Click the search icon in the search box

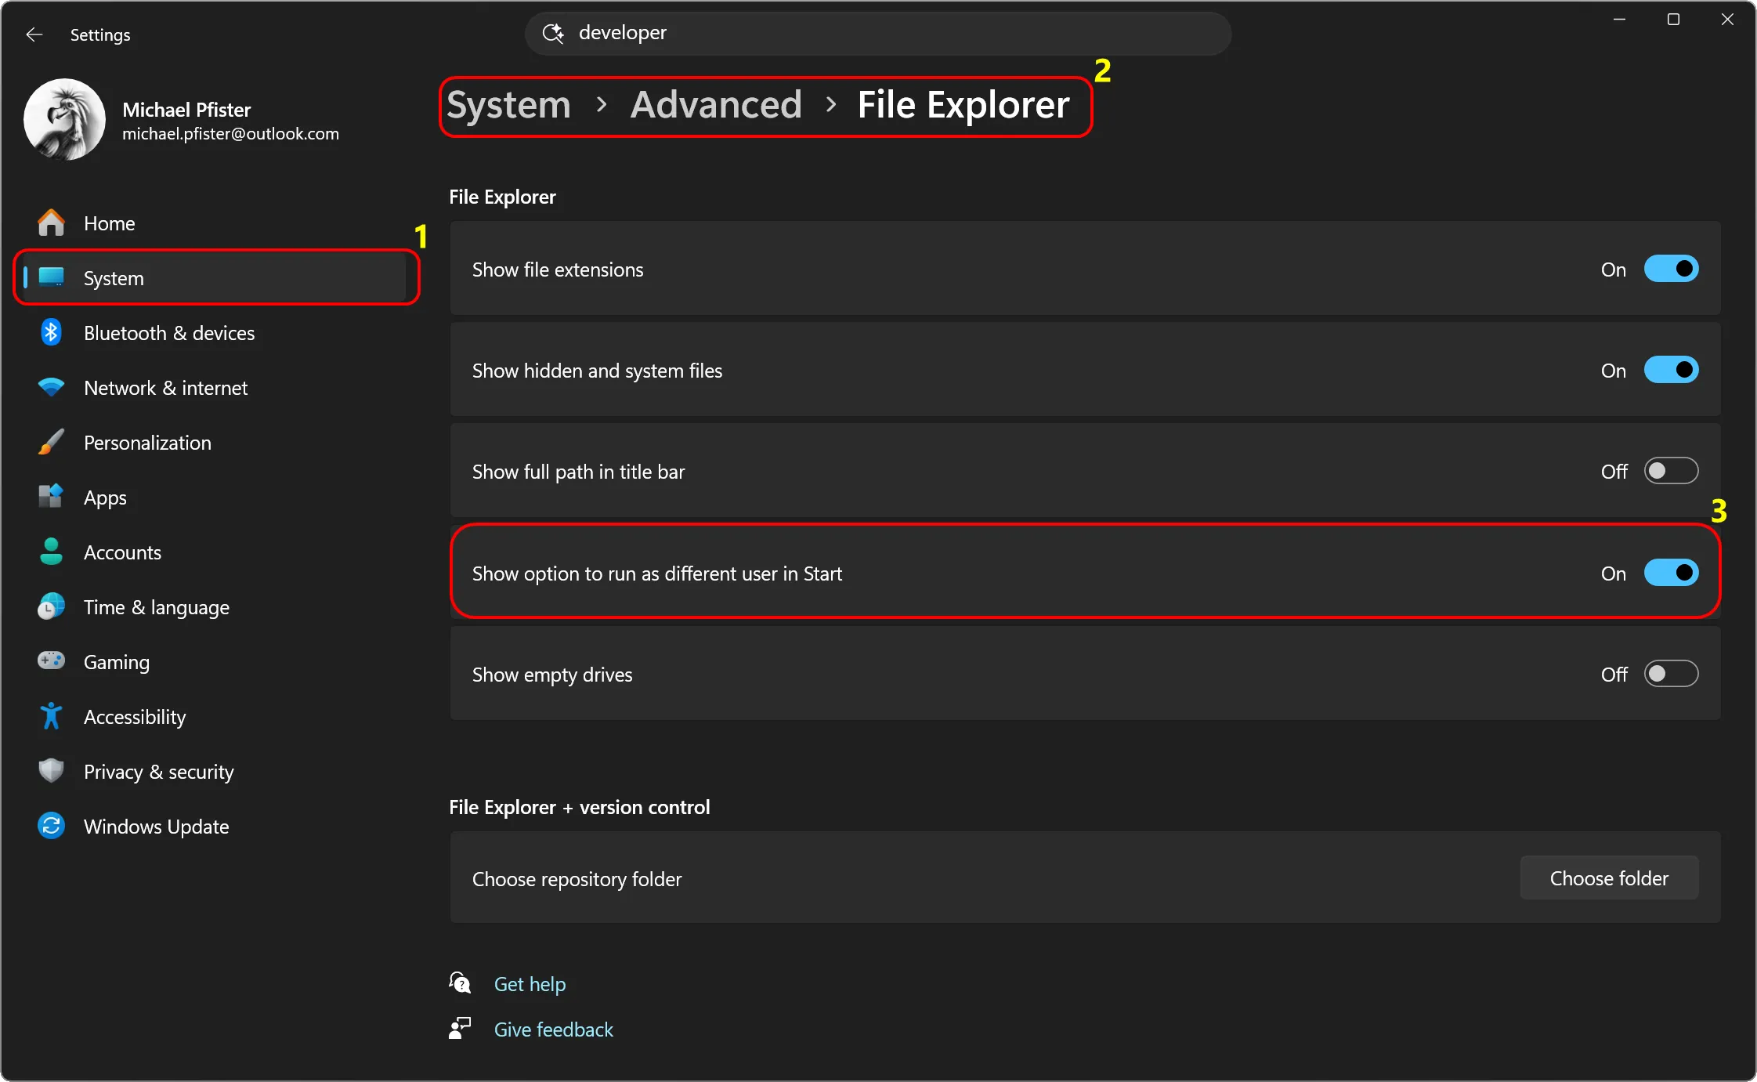553,33
